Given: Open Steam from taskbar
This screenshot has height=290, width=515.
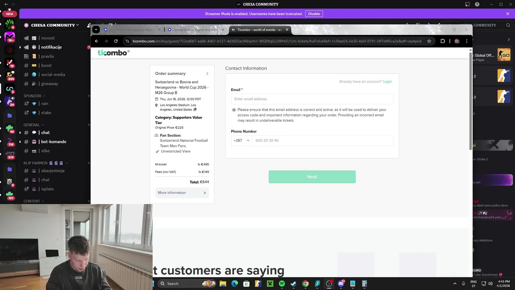Looking at the screenshot, I should tap(294, 284).
